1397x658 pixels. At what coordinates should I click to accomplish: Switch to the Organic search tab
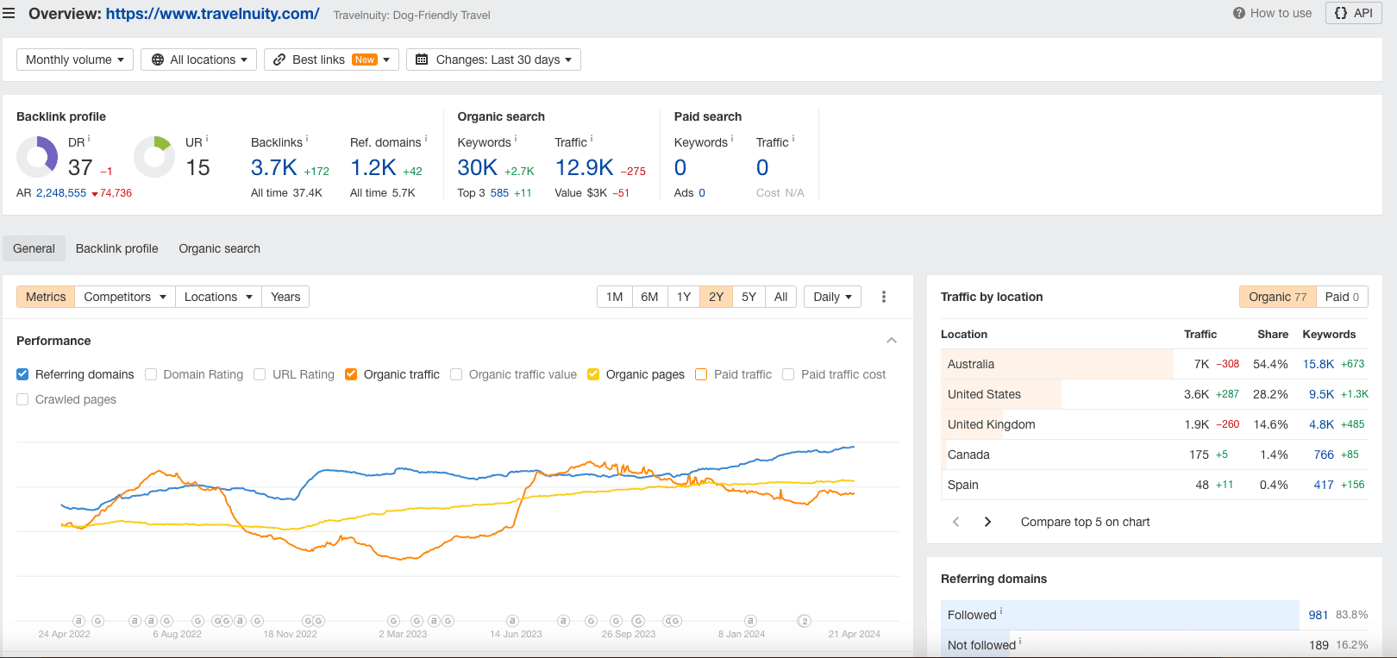click(x=220, y=248)
